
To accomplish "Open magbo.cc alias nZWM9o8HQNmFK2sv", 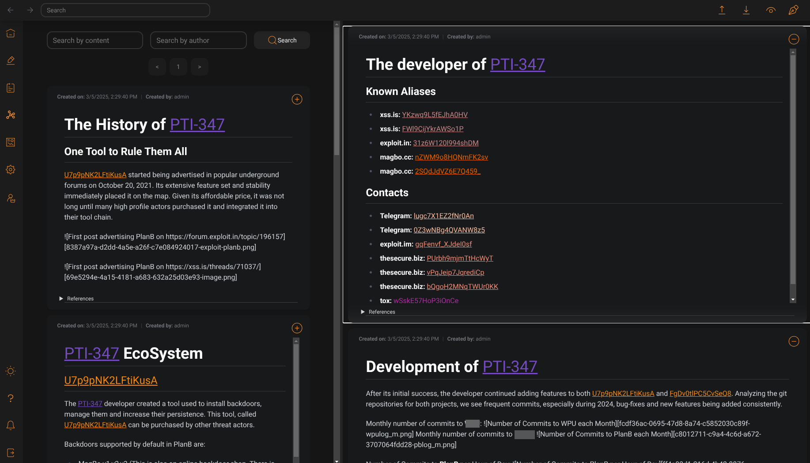I will click(x=451, y=157).
